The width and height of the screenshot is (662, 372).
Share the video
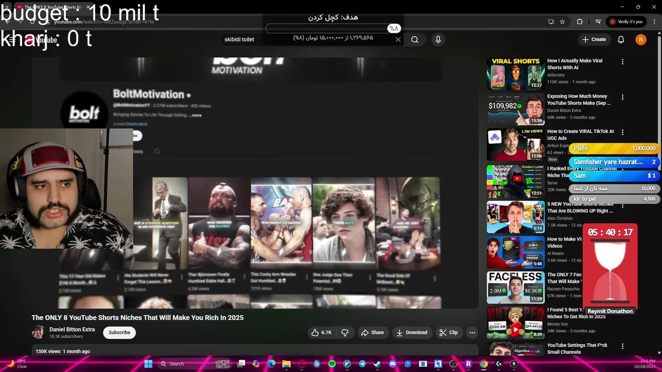coord(372,332)
